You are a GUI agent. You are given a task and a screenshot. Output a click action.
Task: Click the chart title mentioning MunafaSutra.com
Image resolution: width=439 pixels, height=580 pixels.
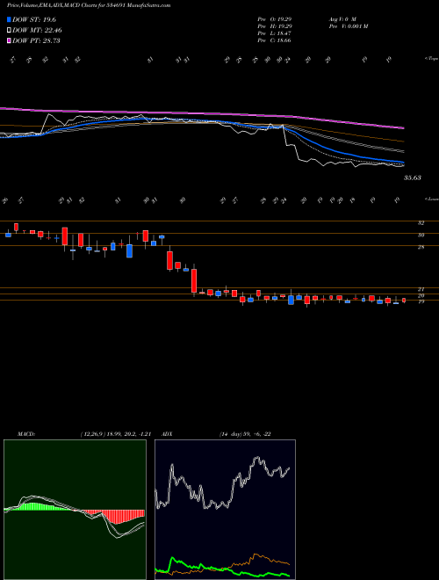coord(89,6)
